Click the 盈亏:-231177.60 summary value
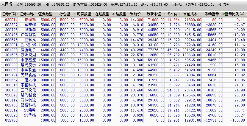 click(x=154, y=4)
